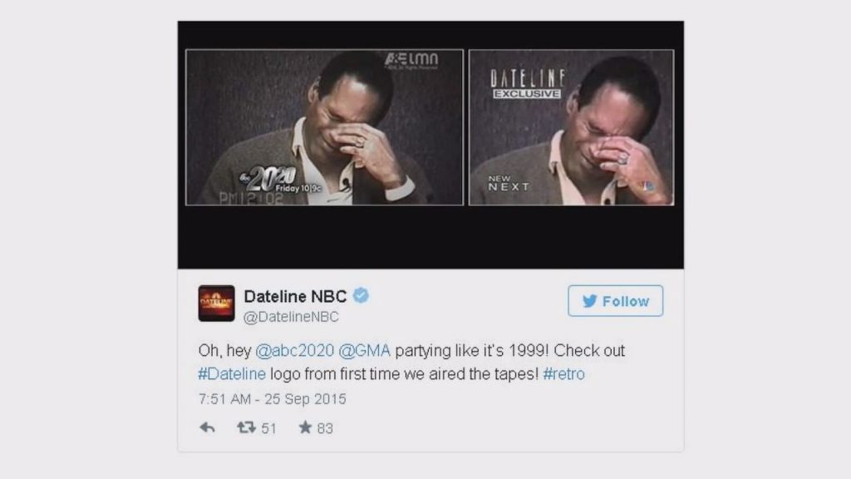Click the retweet icon

pyautogui.click(x=246, y=428)
